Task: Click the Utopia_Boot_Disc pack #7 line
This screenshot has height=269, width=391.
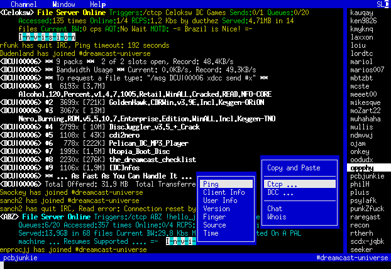Action: click(85, 151)
